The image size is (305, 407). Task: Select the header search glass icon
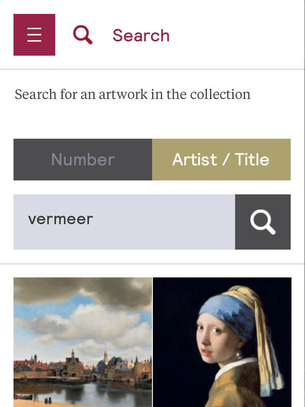tap(83, 35)
